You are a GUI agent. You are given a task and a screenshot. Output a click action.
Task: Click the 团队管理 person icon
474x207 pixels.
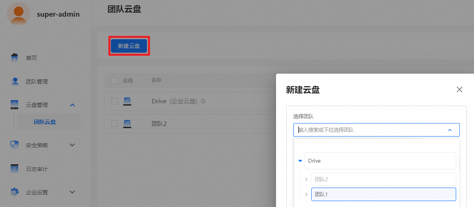(15, 81)
